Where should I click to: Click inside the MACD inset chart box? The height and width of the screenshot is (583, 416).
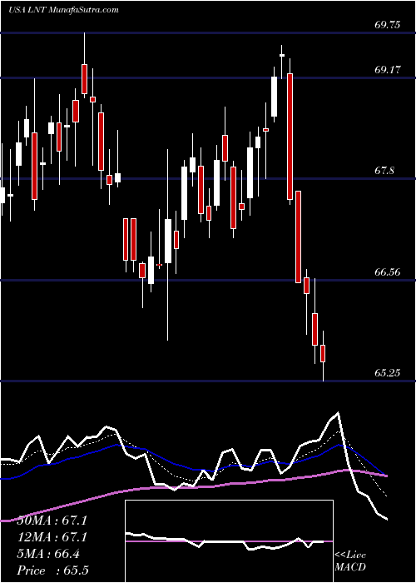coord(229,541)
